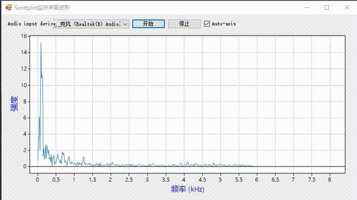Click the 强度 vertical axis label
Viewport: 357px width, 200px height.
14,104
